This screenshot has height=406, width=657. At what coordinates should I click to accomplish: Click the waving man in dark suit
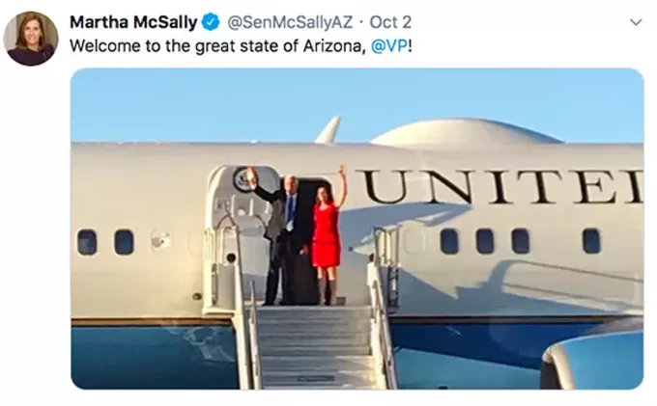click(x=280, y=236)
